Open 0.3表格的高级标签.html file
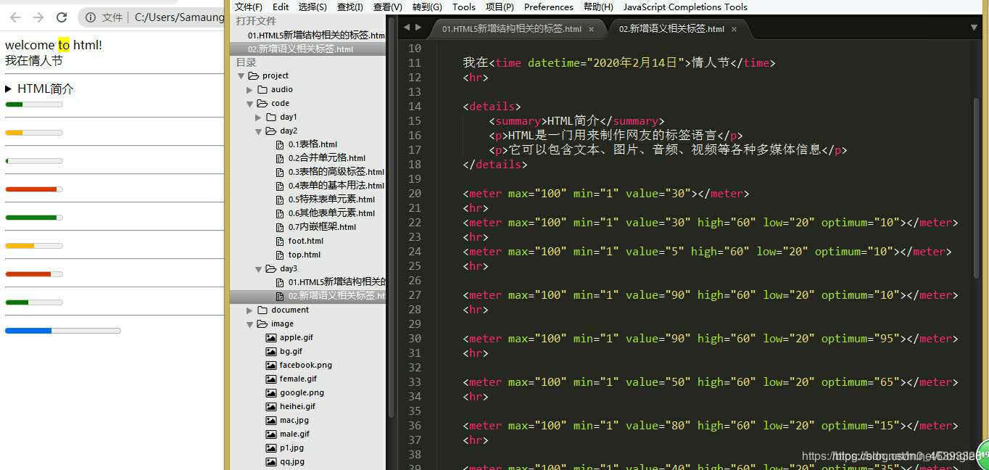The width and height of the screenshot is (989, 470). click(336, 172)
